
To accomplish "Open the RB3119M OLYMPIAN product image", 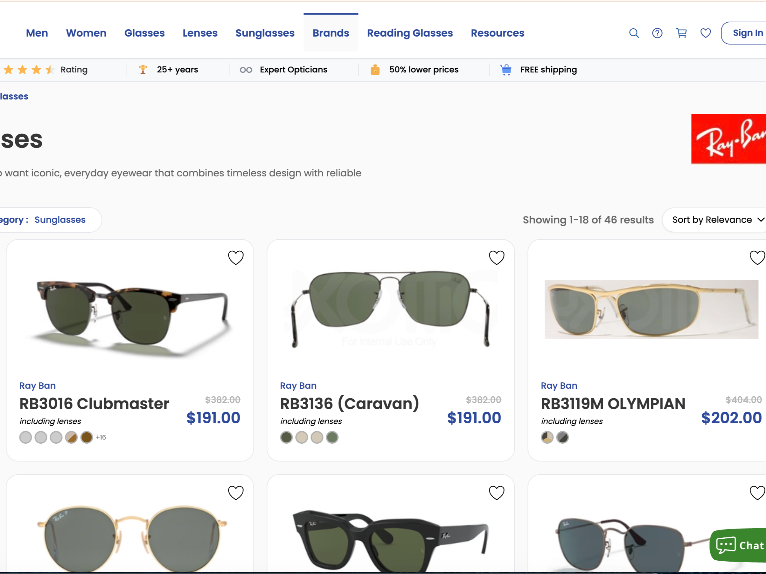I will (x=651, y=309).
